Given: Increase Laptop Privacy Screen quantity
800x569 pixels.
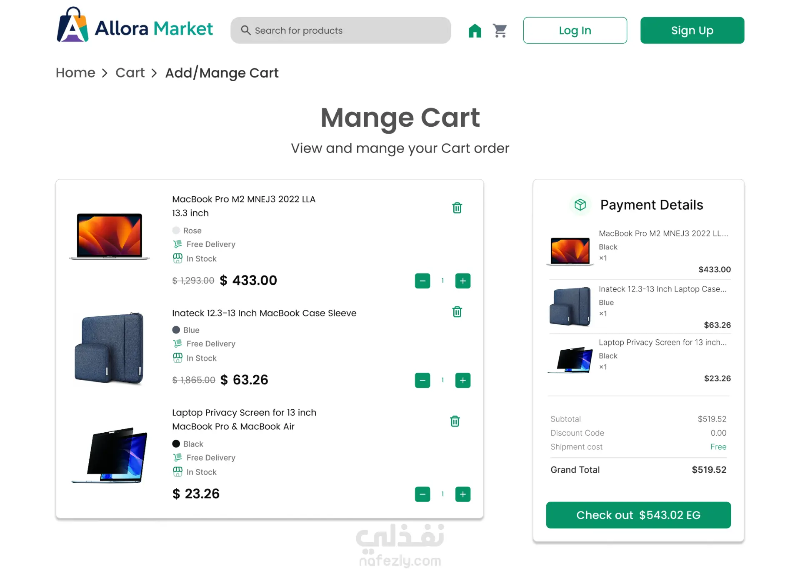Looking at the screenshot, I should pos(463,494).
